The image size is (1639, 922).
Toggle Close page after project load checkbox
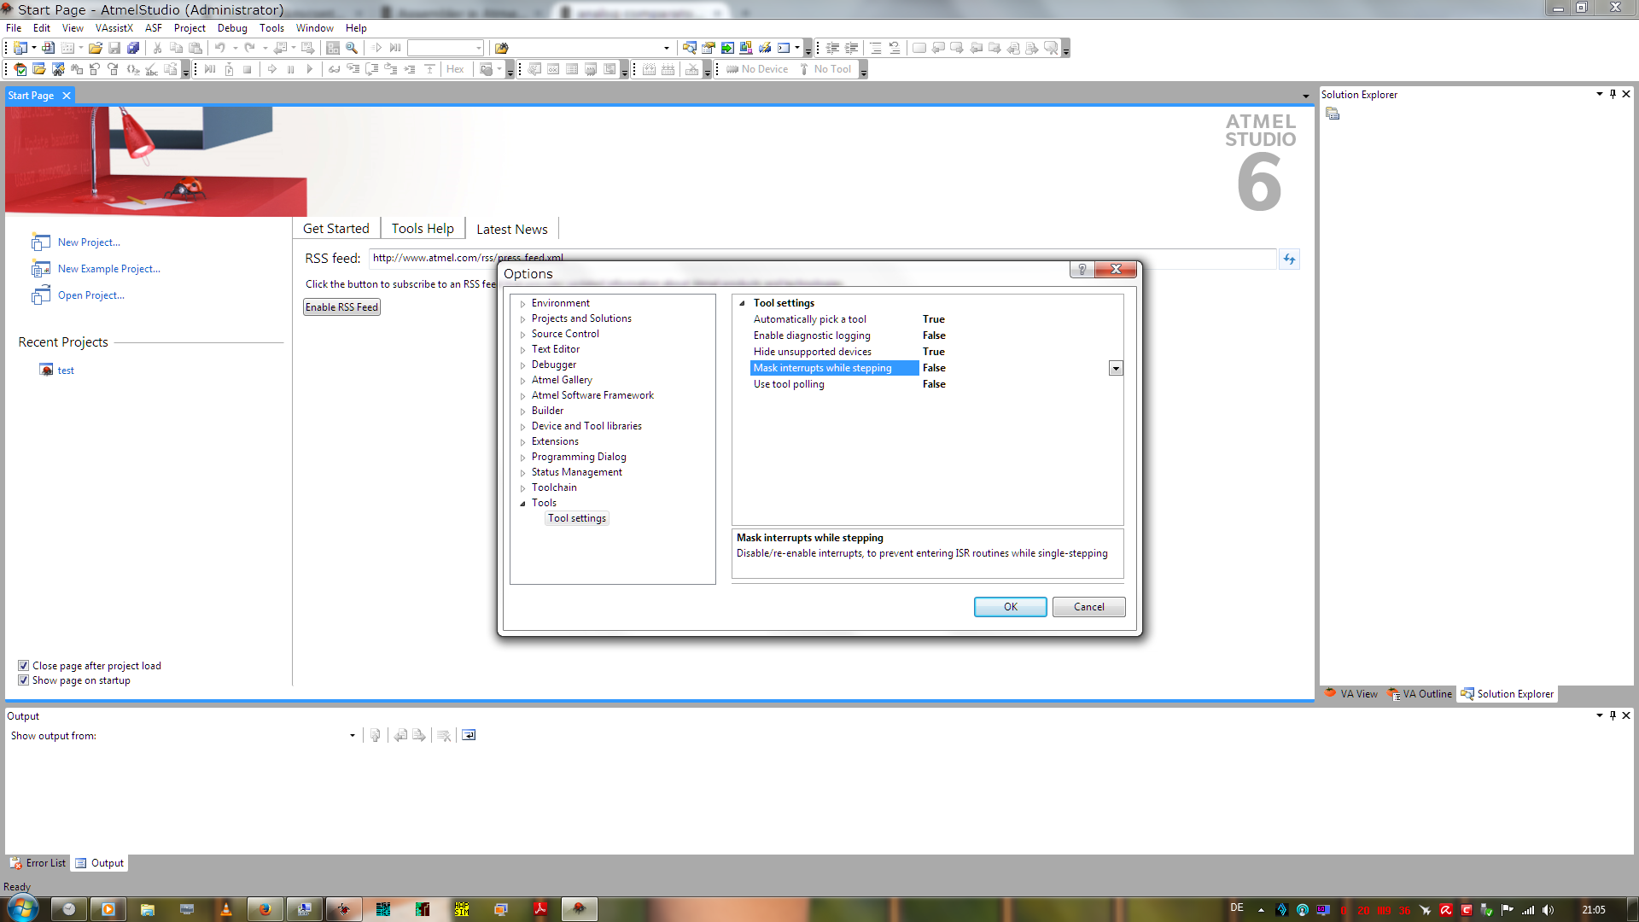click(23, 666)
